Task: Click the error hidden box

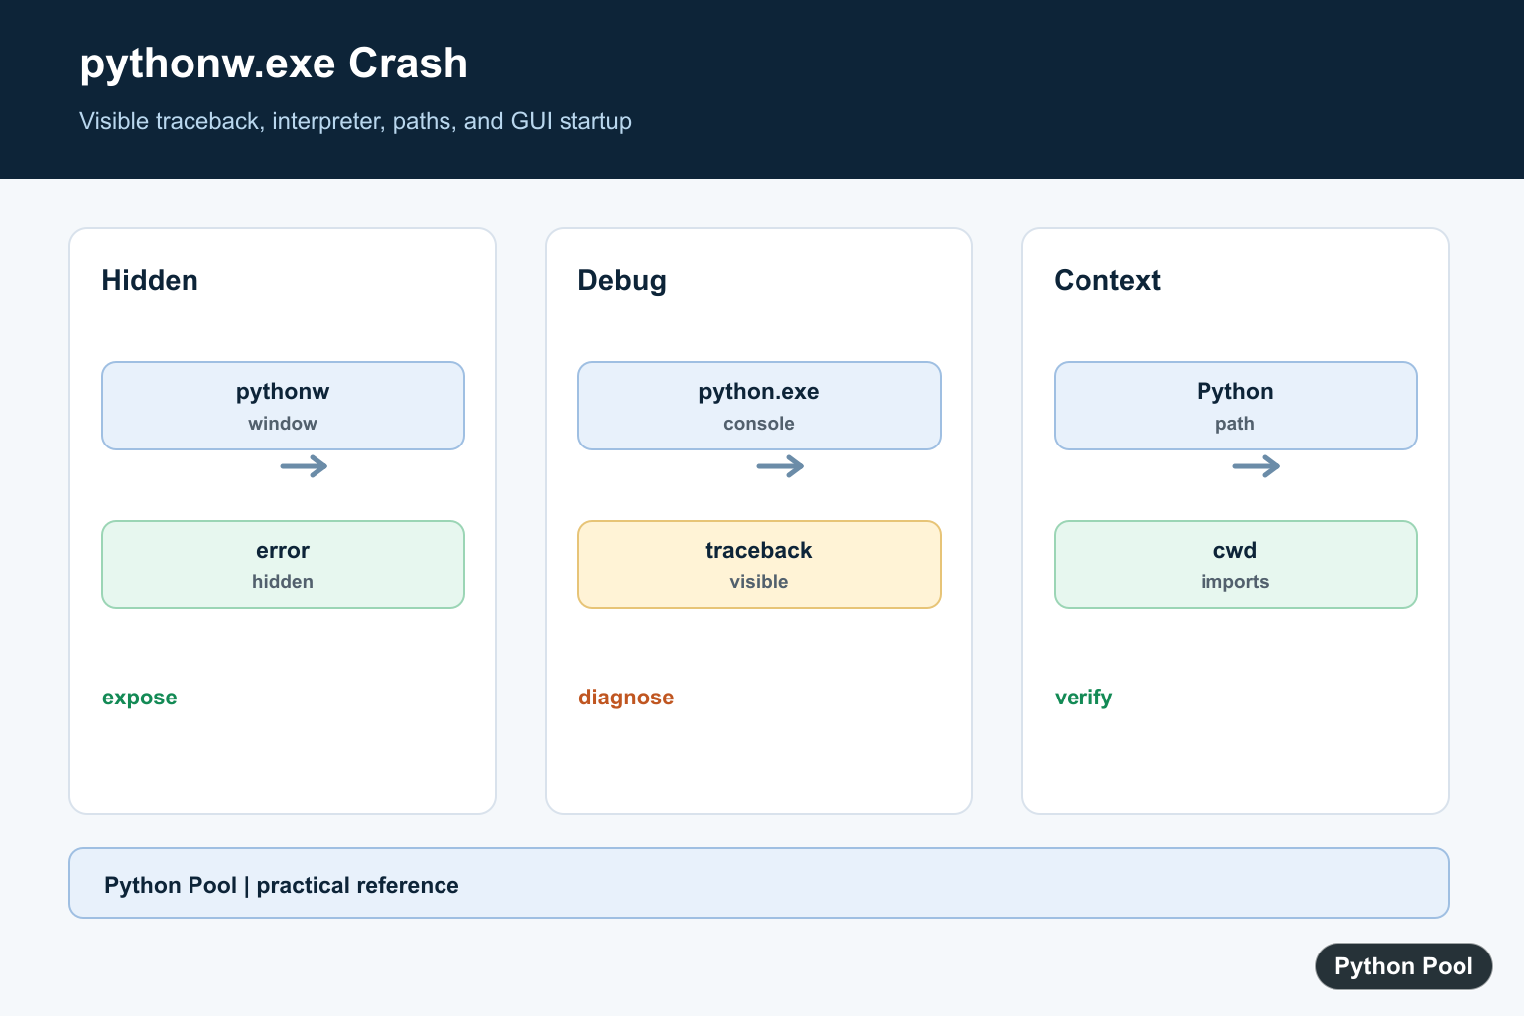Action: tap(283, 565)
